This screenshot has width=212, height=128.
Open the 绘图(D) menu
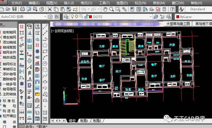(x=122, y=3)
